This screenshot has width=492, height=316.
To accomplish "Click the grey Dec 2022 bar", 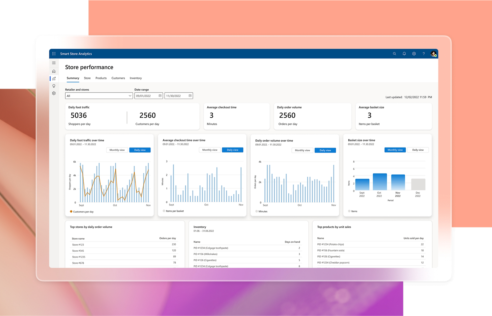I will (418, 184).
